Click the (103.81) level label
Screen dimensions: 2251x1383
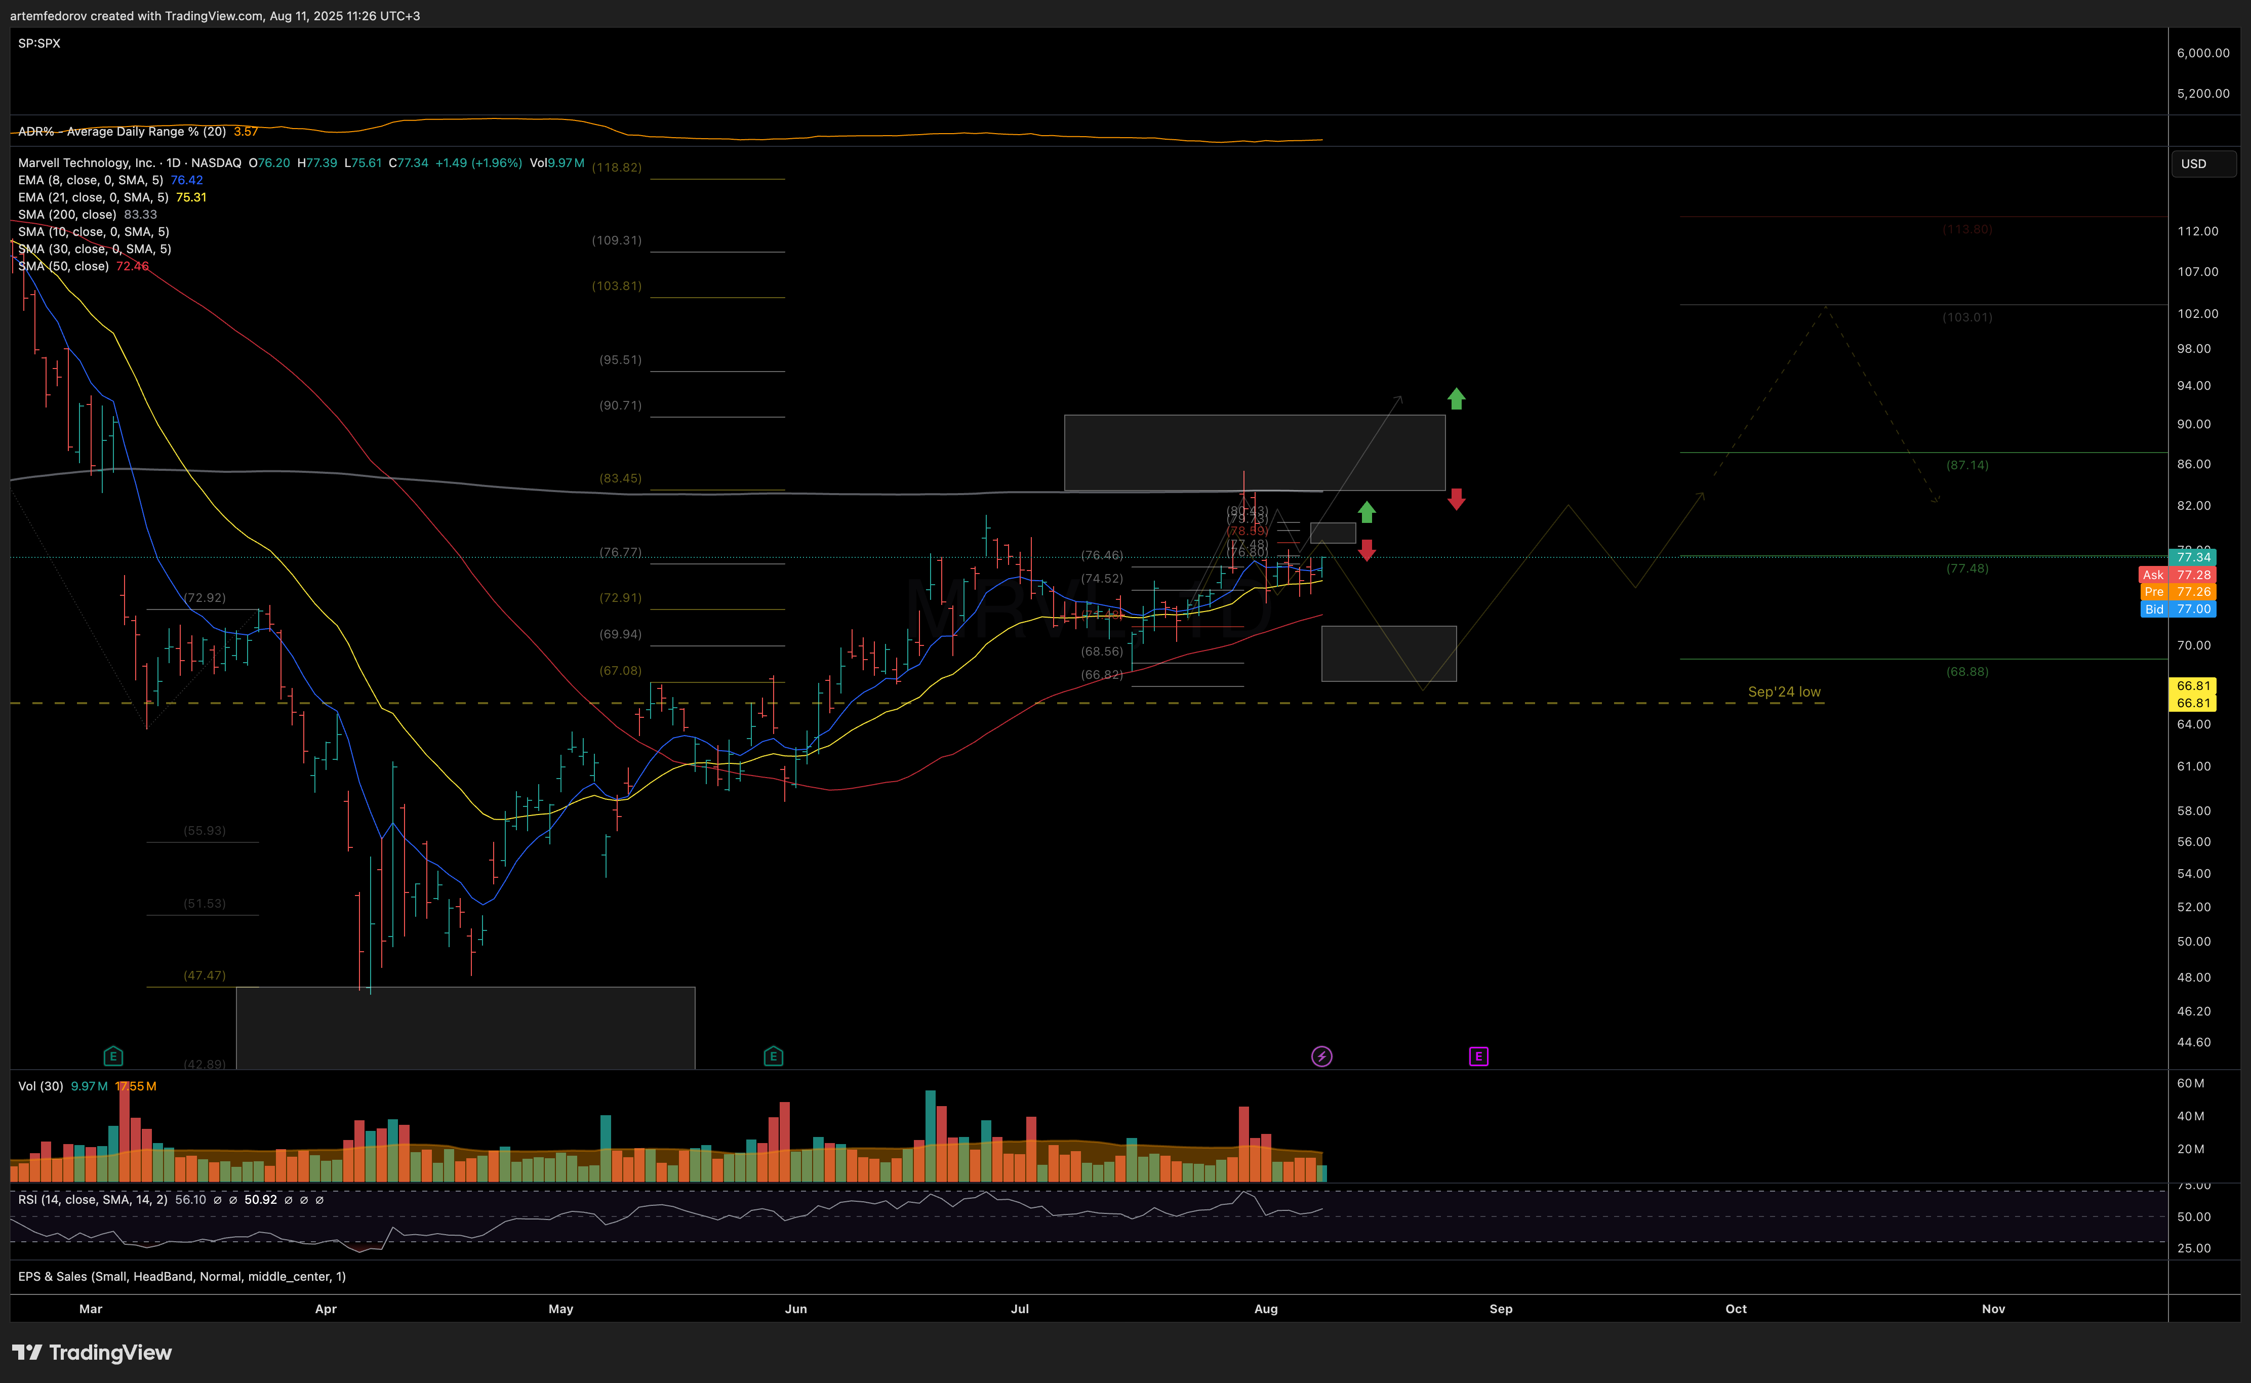(617, 287)
